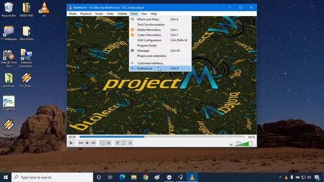Click the total time 02:31 label
The image size is (324, 182).
(252, 137)
